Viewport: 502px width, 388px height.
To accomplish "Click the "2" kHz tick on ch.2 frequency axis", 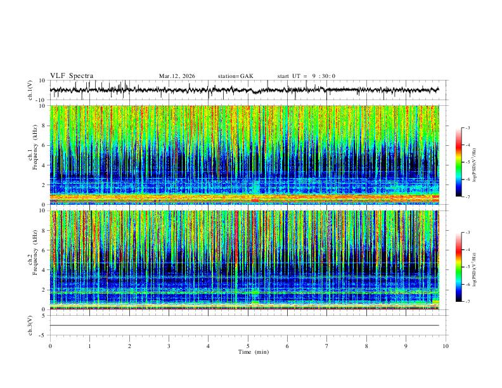I will [x=44, y=290].
